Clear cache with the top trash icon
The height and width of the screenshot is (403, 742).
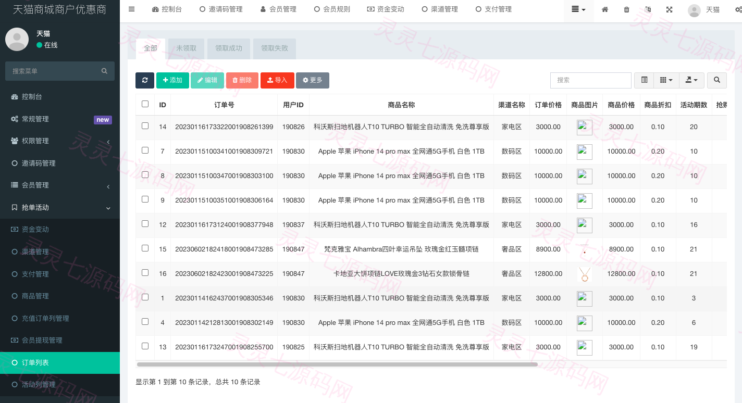click(626, 9)
